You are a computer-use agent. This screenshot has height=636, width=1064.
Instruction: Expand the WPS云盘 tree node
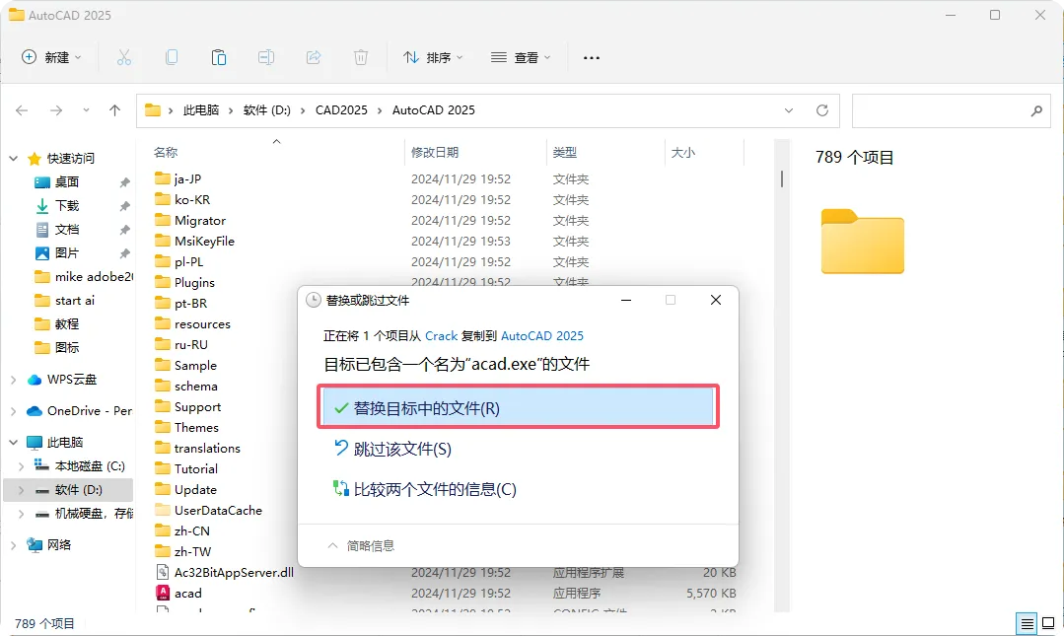[x=14, y=380]
